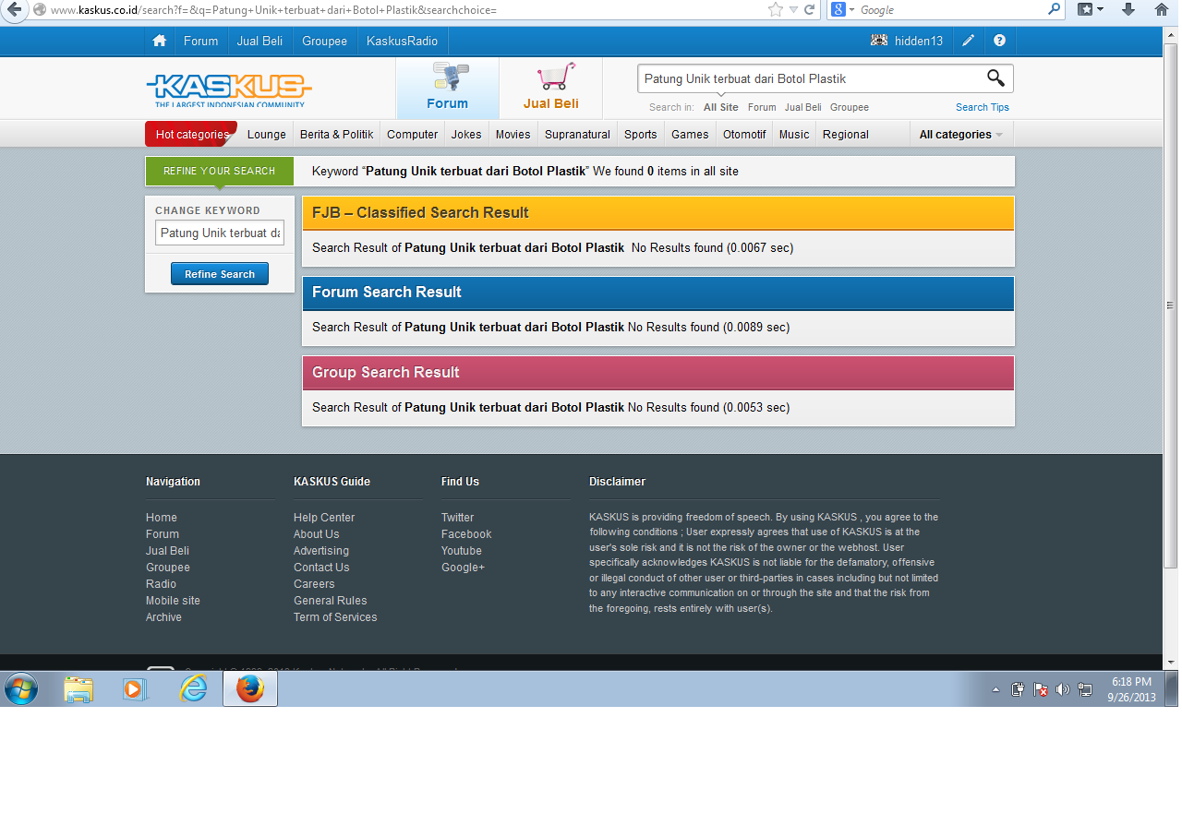This screenshot has width=1182, height=837.
Task: Click the Kaskus home icon
Action: pyautogui.click(x=160, y=41)
